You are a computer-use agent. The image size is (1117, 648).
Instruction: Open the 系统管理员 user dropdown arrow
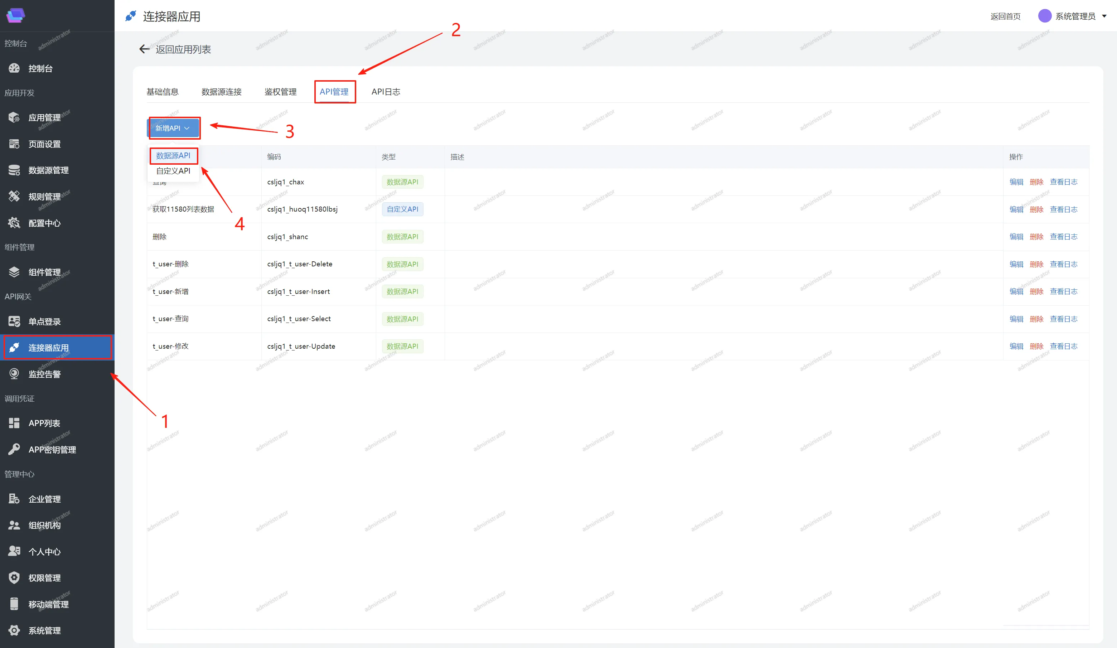click(1104, 16)
